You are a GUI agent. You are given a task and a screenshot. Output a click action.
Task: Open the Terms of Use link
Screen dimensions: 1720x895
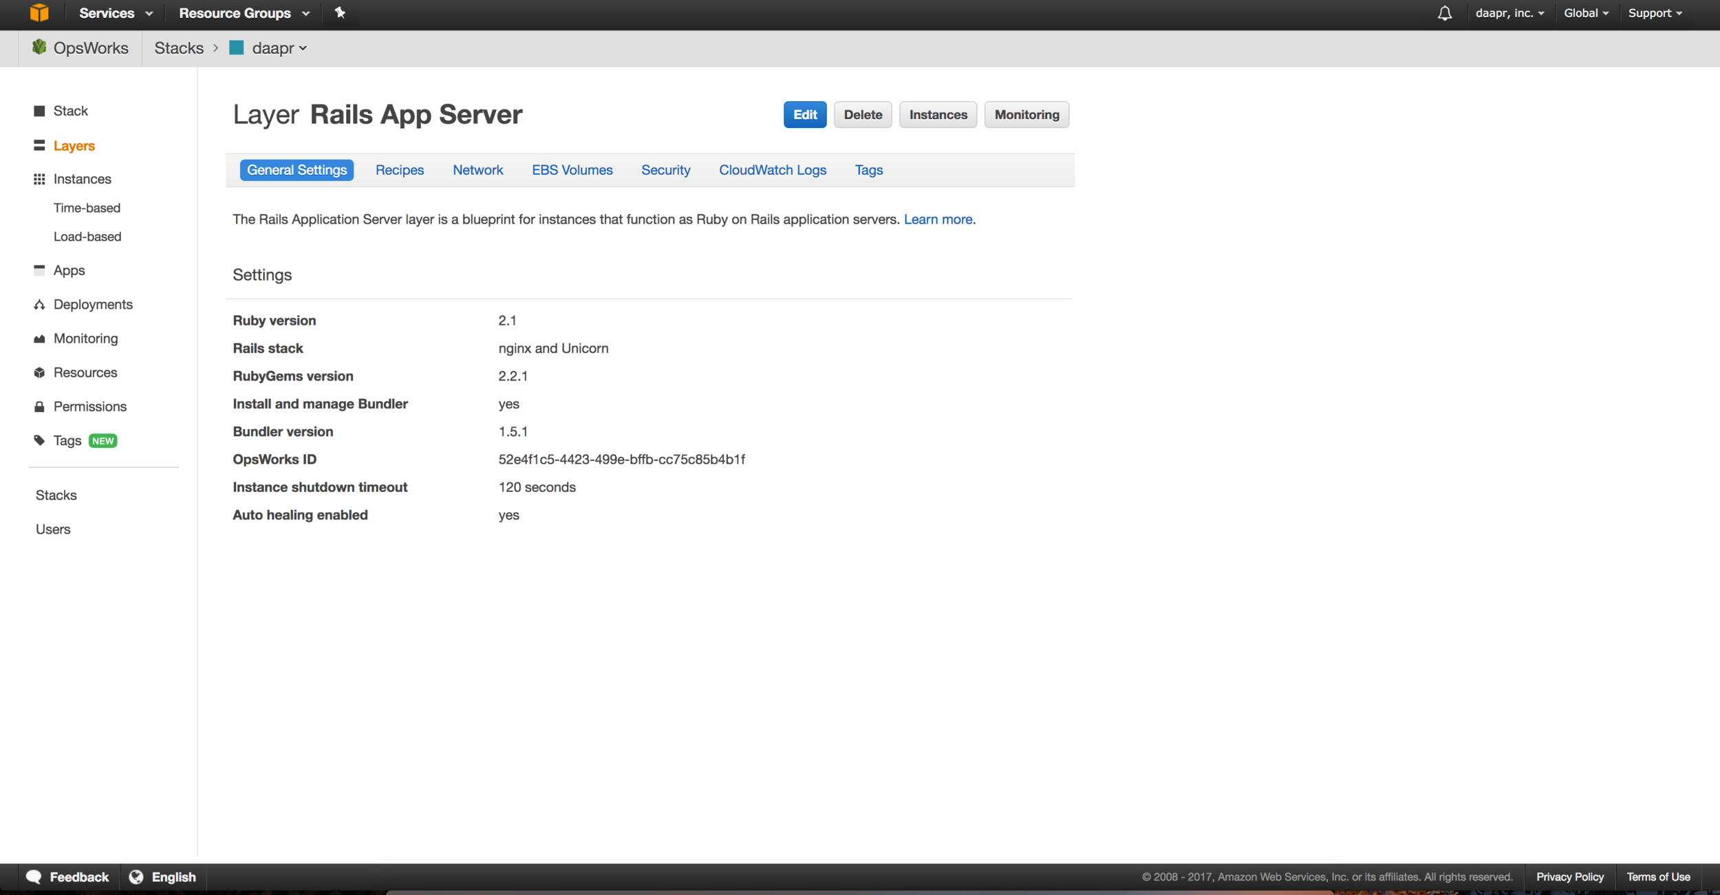tap(1658, 877)
